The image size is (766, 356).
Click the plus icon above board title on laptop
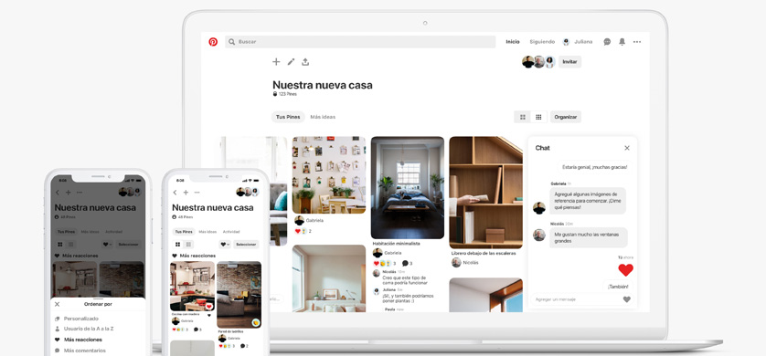276,62
